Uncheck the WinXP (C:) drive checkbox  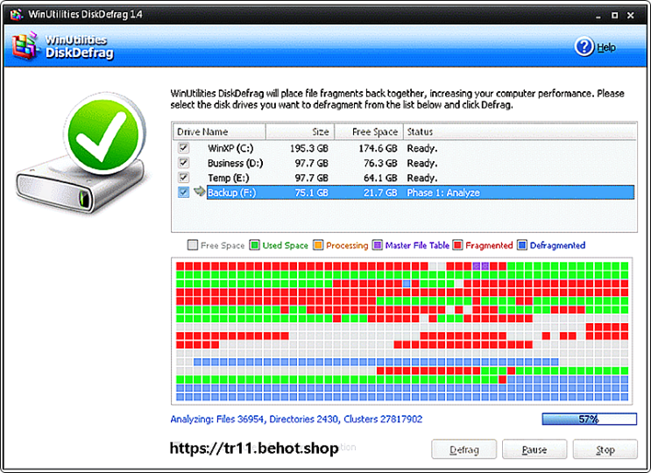183,148
